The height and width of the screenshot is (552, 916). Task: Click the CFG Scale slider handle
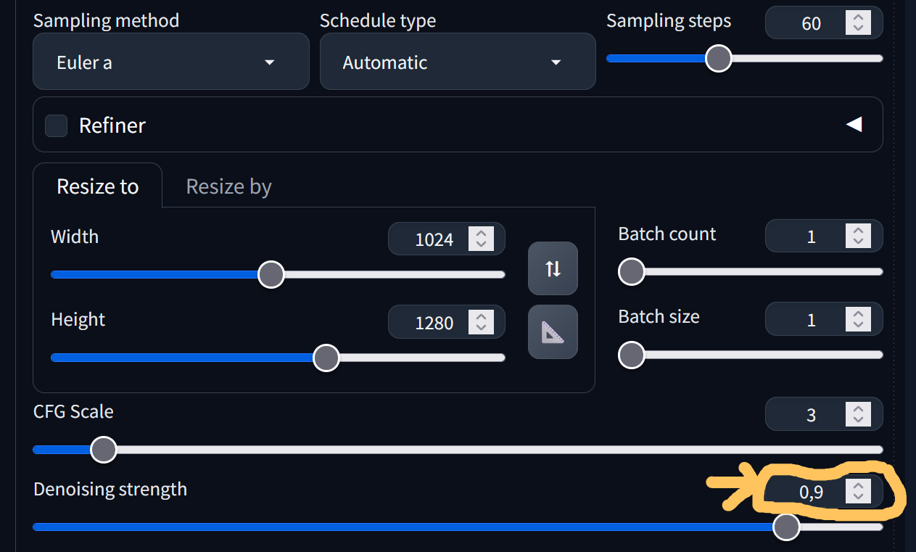104,450
